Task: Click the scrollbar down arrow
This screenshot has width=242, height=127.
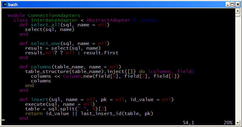Action: point(238,123)
